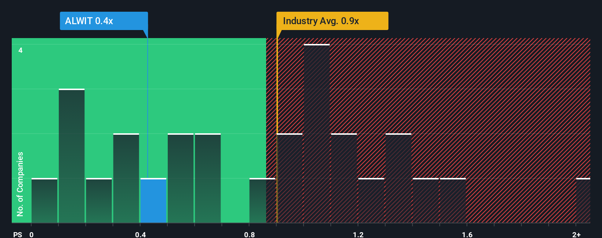Click the x-axis label 0.8
This screenshot has height=238, width=602.
250,234
